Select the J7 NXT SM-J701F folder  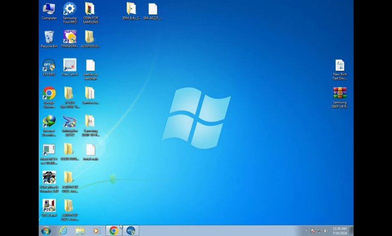click(70, 97)
